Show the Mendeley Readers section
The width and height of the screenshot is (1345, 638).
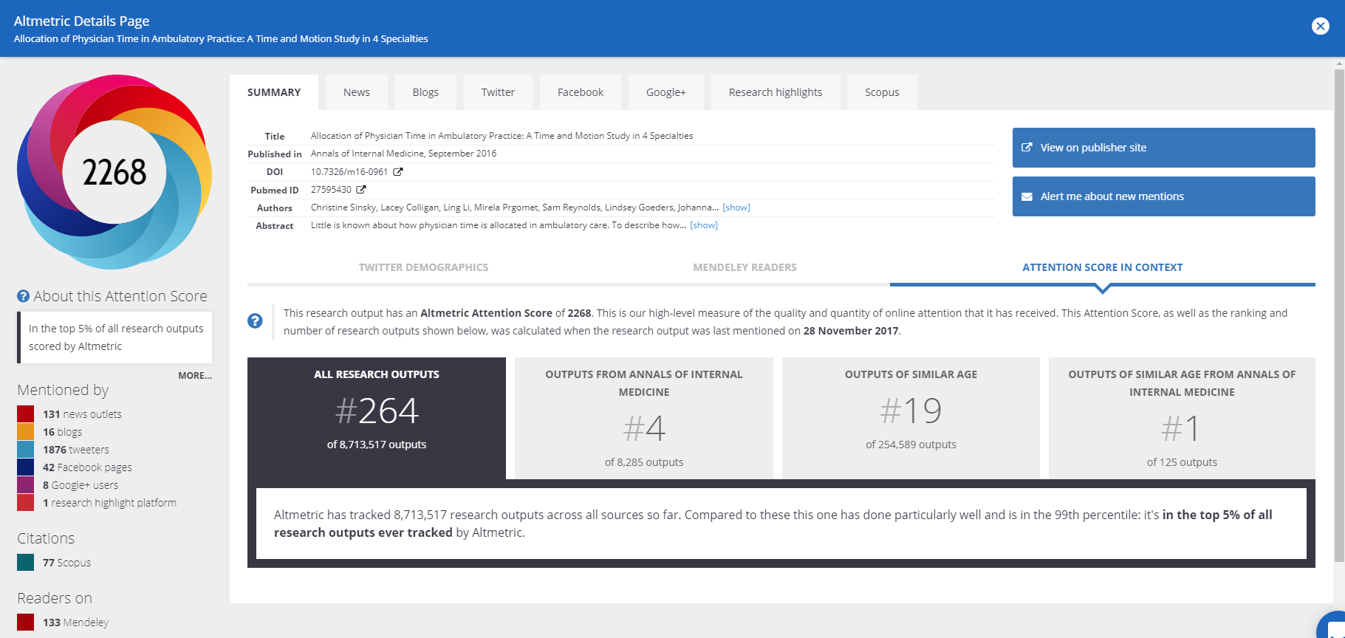745,267
